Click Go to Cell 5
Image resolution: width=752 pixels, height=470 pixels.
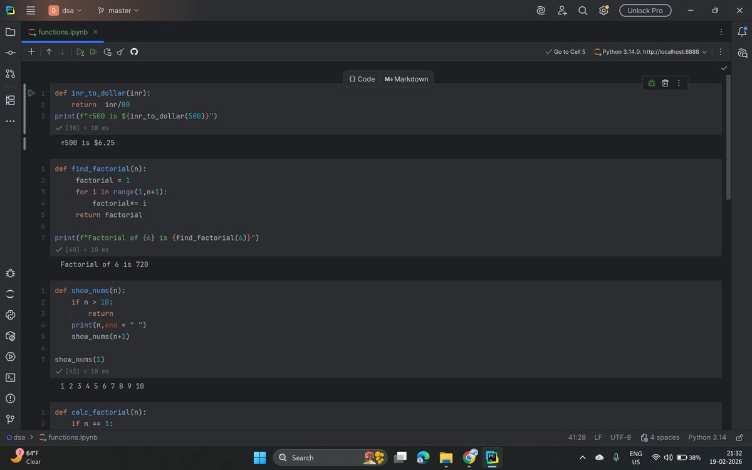[565, 52]
